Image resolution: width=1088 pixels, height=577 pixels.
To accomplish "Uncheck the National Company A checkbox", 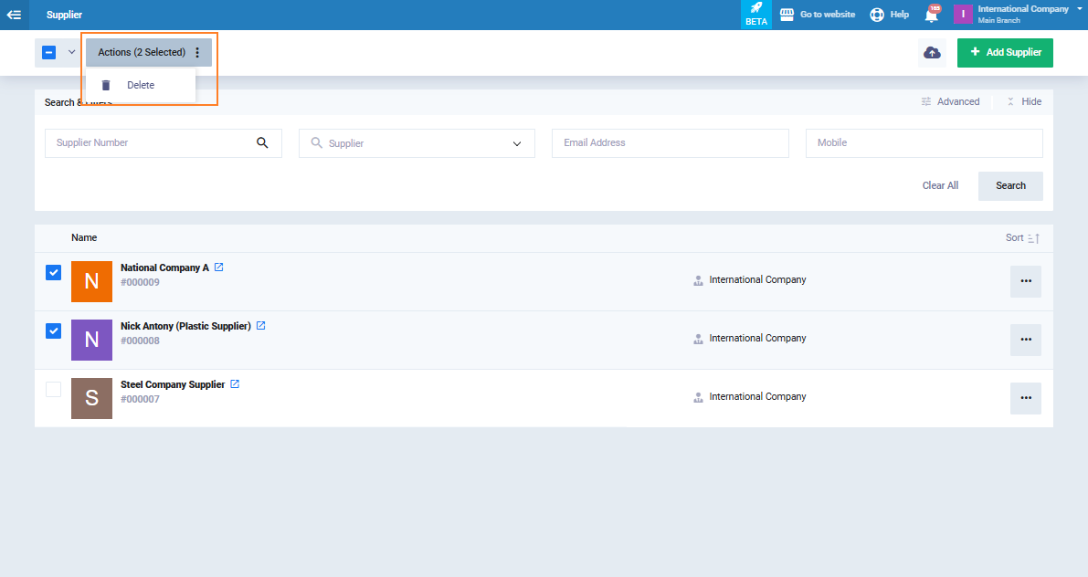I will (54, 273).
